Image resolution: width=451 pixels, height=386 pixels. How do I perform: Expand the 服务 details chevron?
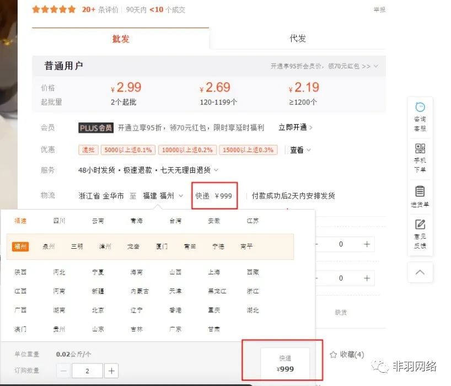(216, 170)
